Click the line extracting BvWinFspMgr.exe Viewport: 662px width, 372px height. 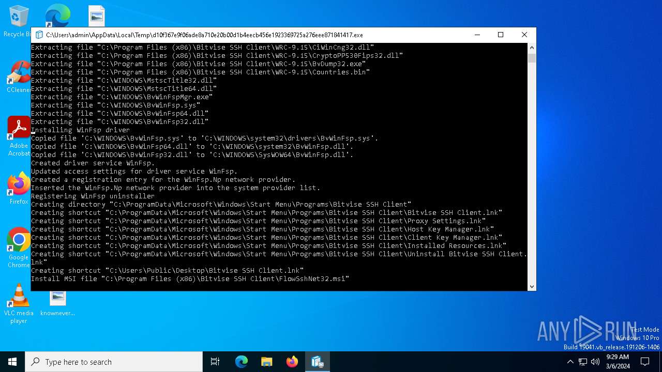[x=122, y=97]
